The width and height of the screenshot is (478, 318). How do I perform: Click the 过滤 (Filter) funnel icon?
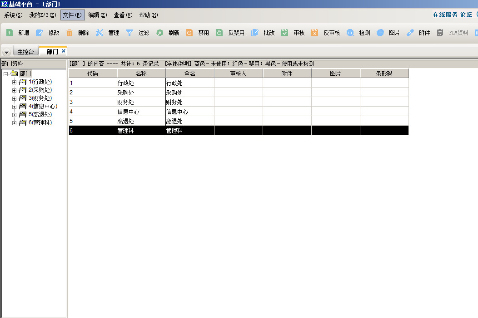pos(129,33)
